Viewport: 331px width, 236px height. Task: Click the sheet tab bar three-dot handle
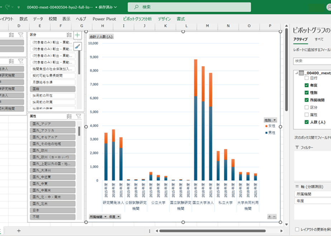(x=149, y=231)
